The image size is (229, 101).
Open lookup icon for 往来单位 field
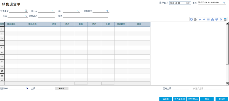[26, 11]
